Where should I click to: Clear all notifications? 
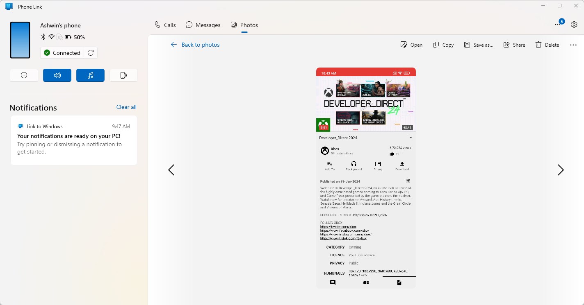point(126,107)
